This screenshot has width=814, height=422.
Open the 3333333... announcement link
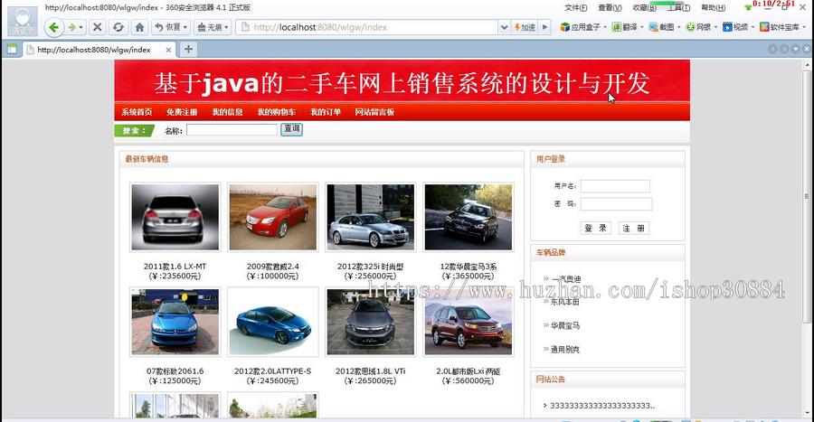[x=602, y=406]
